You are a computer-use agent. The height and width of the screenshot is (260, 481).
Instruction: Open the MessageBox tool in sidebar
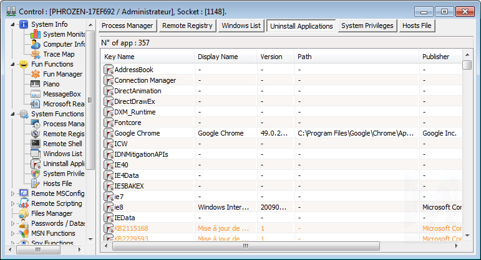(61, 94)
